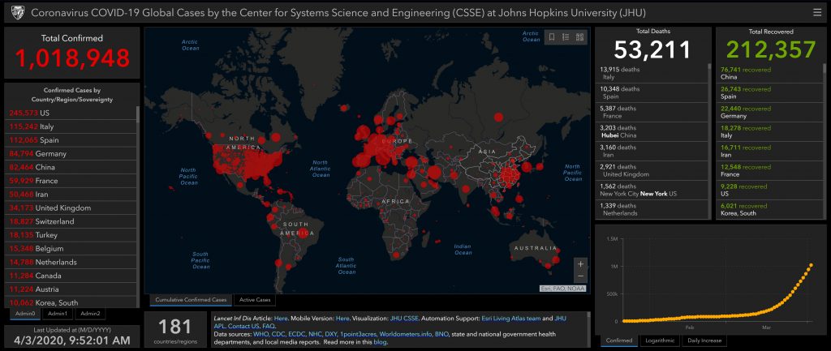Open the WHO data source link
Screen dimensions: 831x351
(260, 335)
